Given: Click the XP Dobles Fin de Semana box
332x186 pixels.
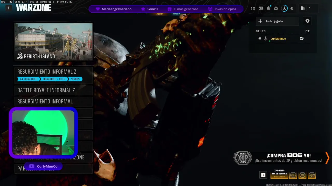Looking at the screenshot, I should tap(279, 174).
